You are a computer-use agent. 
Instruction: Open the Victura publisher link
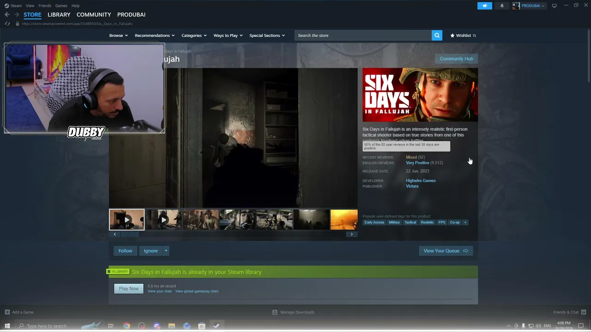[x=412, y=186]
